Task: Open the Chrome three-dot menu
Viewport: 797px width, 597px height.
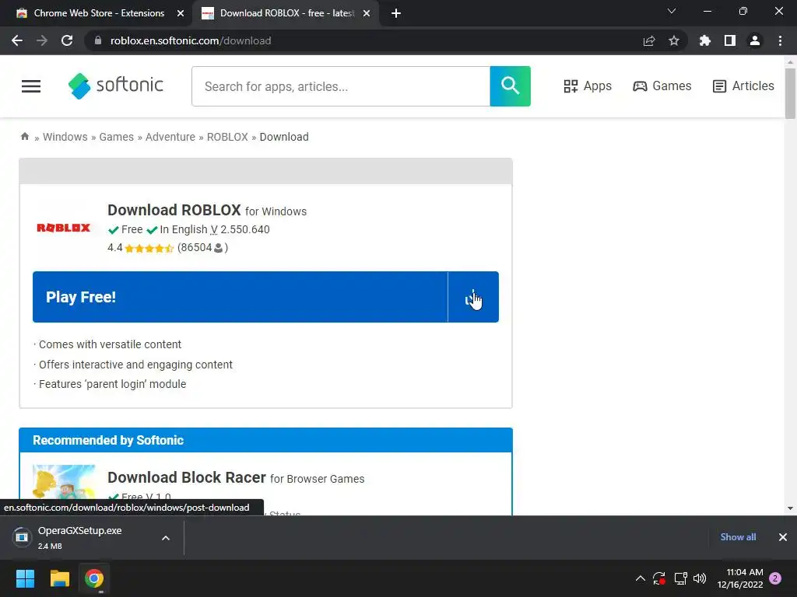Action: point(780,40)
